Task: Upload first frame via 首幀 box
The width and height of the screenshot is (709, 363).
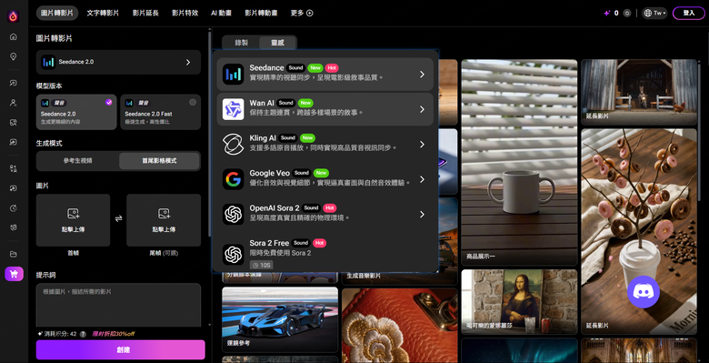Action: click(74, 220)
